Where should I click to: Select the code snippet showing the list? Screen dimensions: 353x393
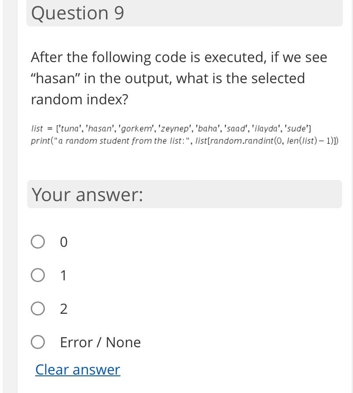click(x=171, y=129)
